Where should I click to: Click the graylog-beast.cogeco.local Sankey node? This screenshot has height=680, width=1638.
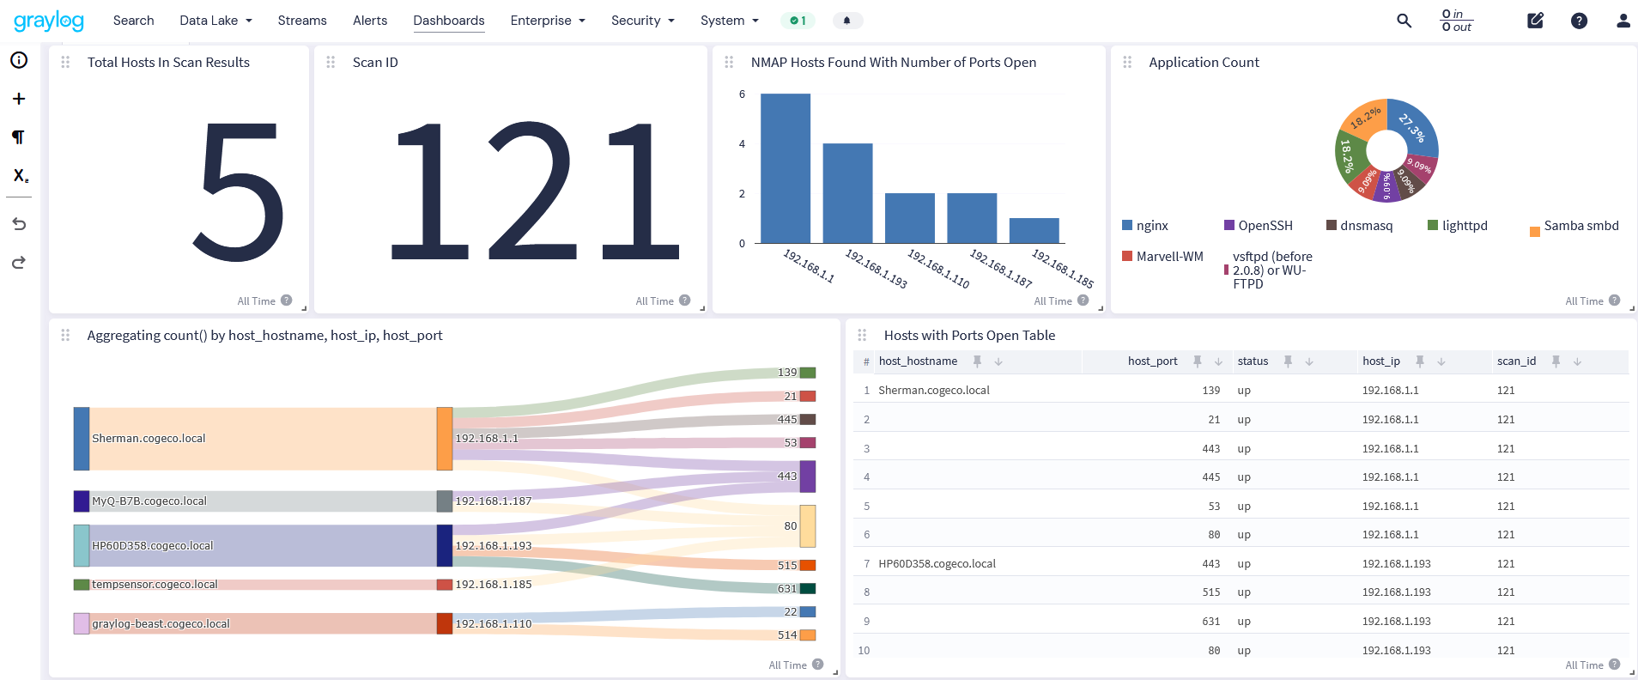point(82,623)
